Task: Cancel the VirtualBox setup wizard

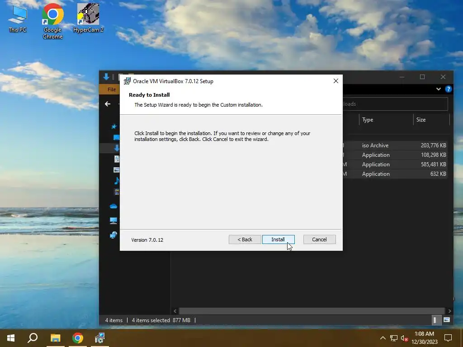Action: pyautogui.click(x=319, y=239)
